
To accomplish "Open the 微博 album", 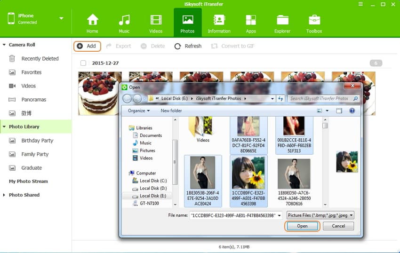I will click(26, 113).
